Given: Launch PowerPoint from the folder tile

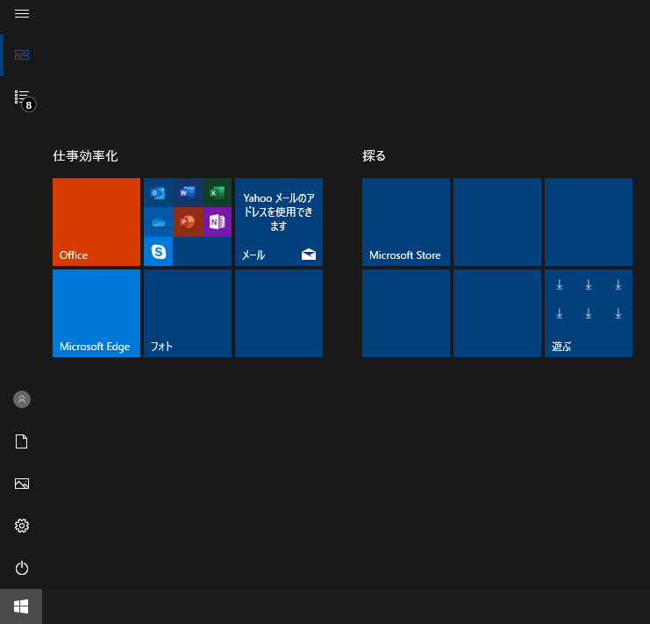Looking at the screenshot, I should tap(188, 222).
